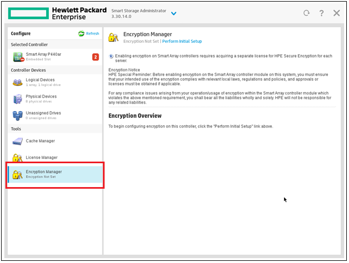349x263 pixels.
Task: Click the 'Encryption Overview' heading
Action: pos(135,116)
